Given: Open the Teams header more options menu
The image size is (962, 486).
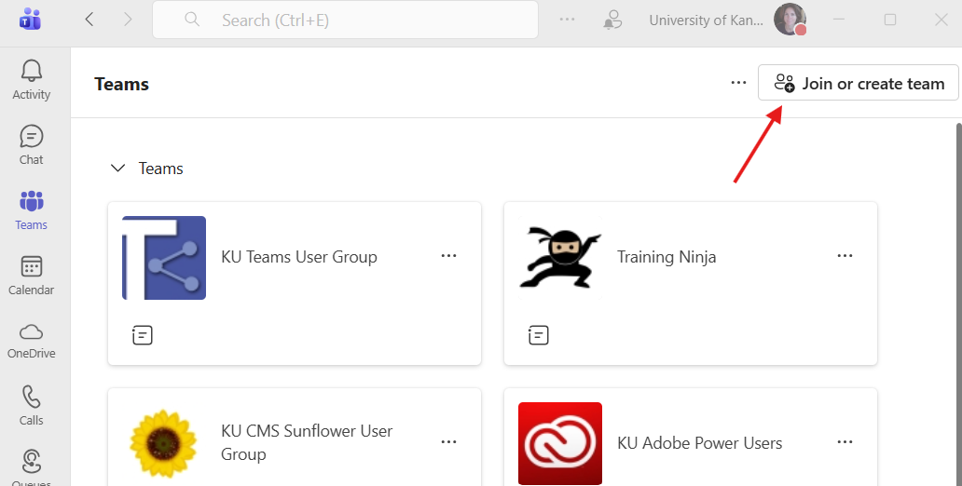Looking at the screenshot, I should (x=738, y=83).
